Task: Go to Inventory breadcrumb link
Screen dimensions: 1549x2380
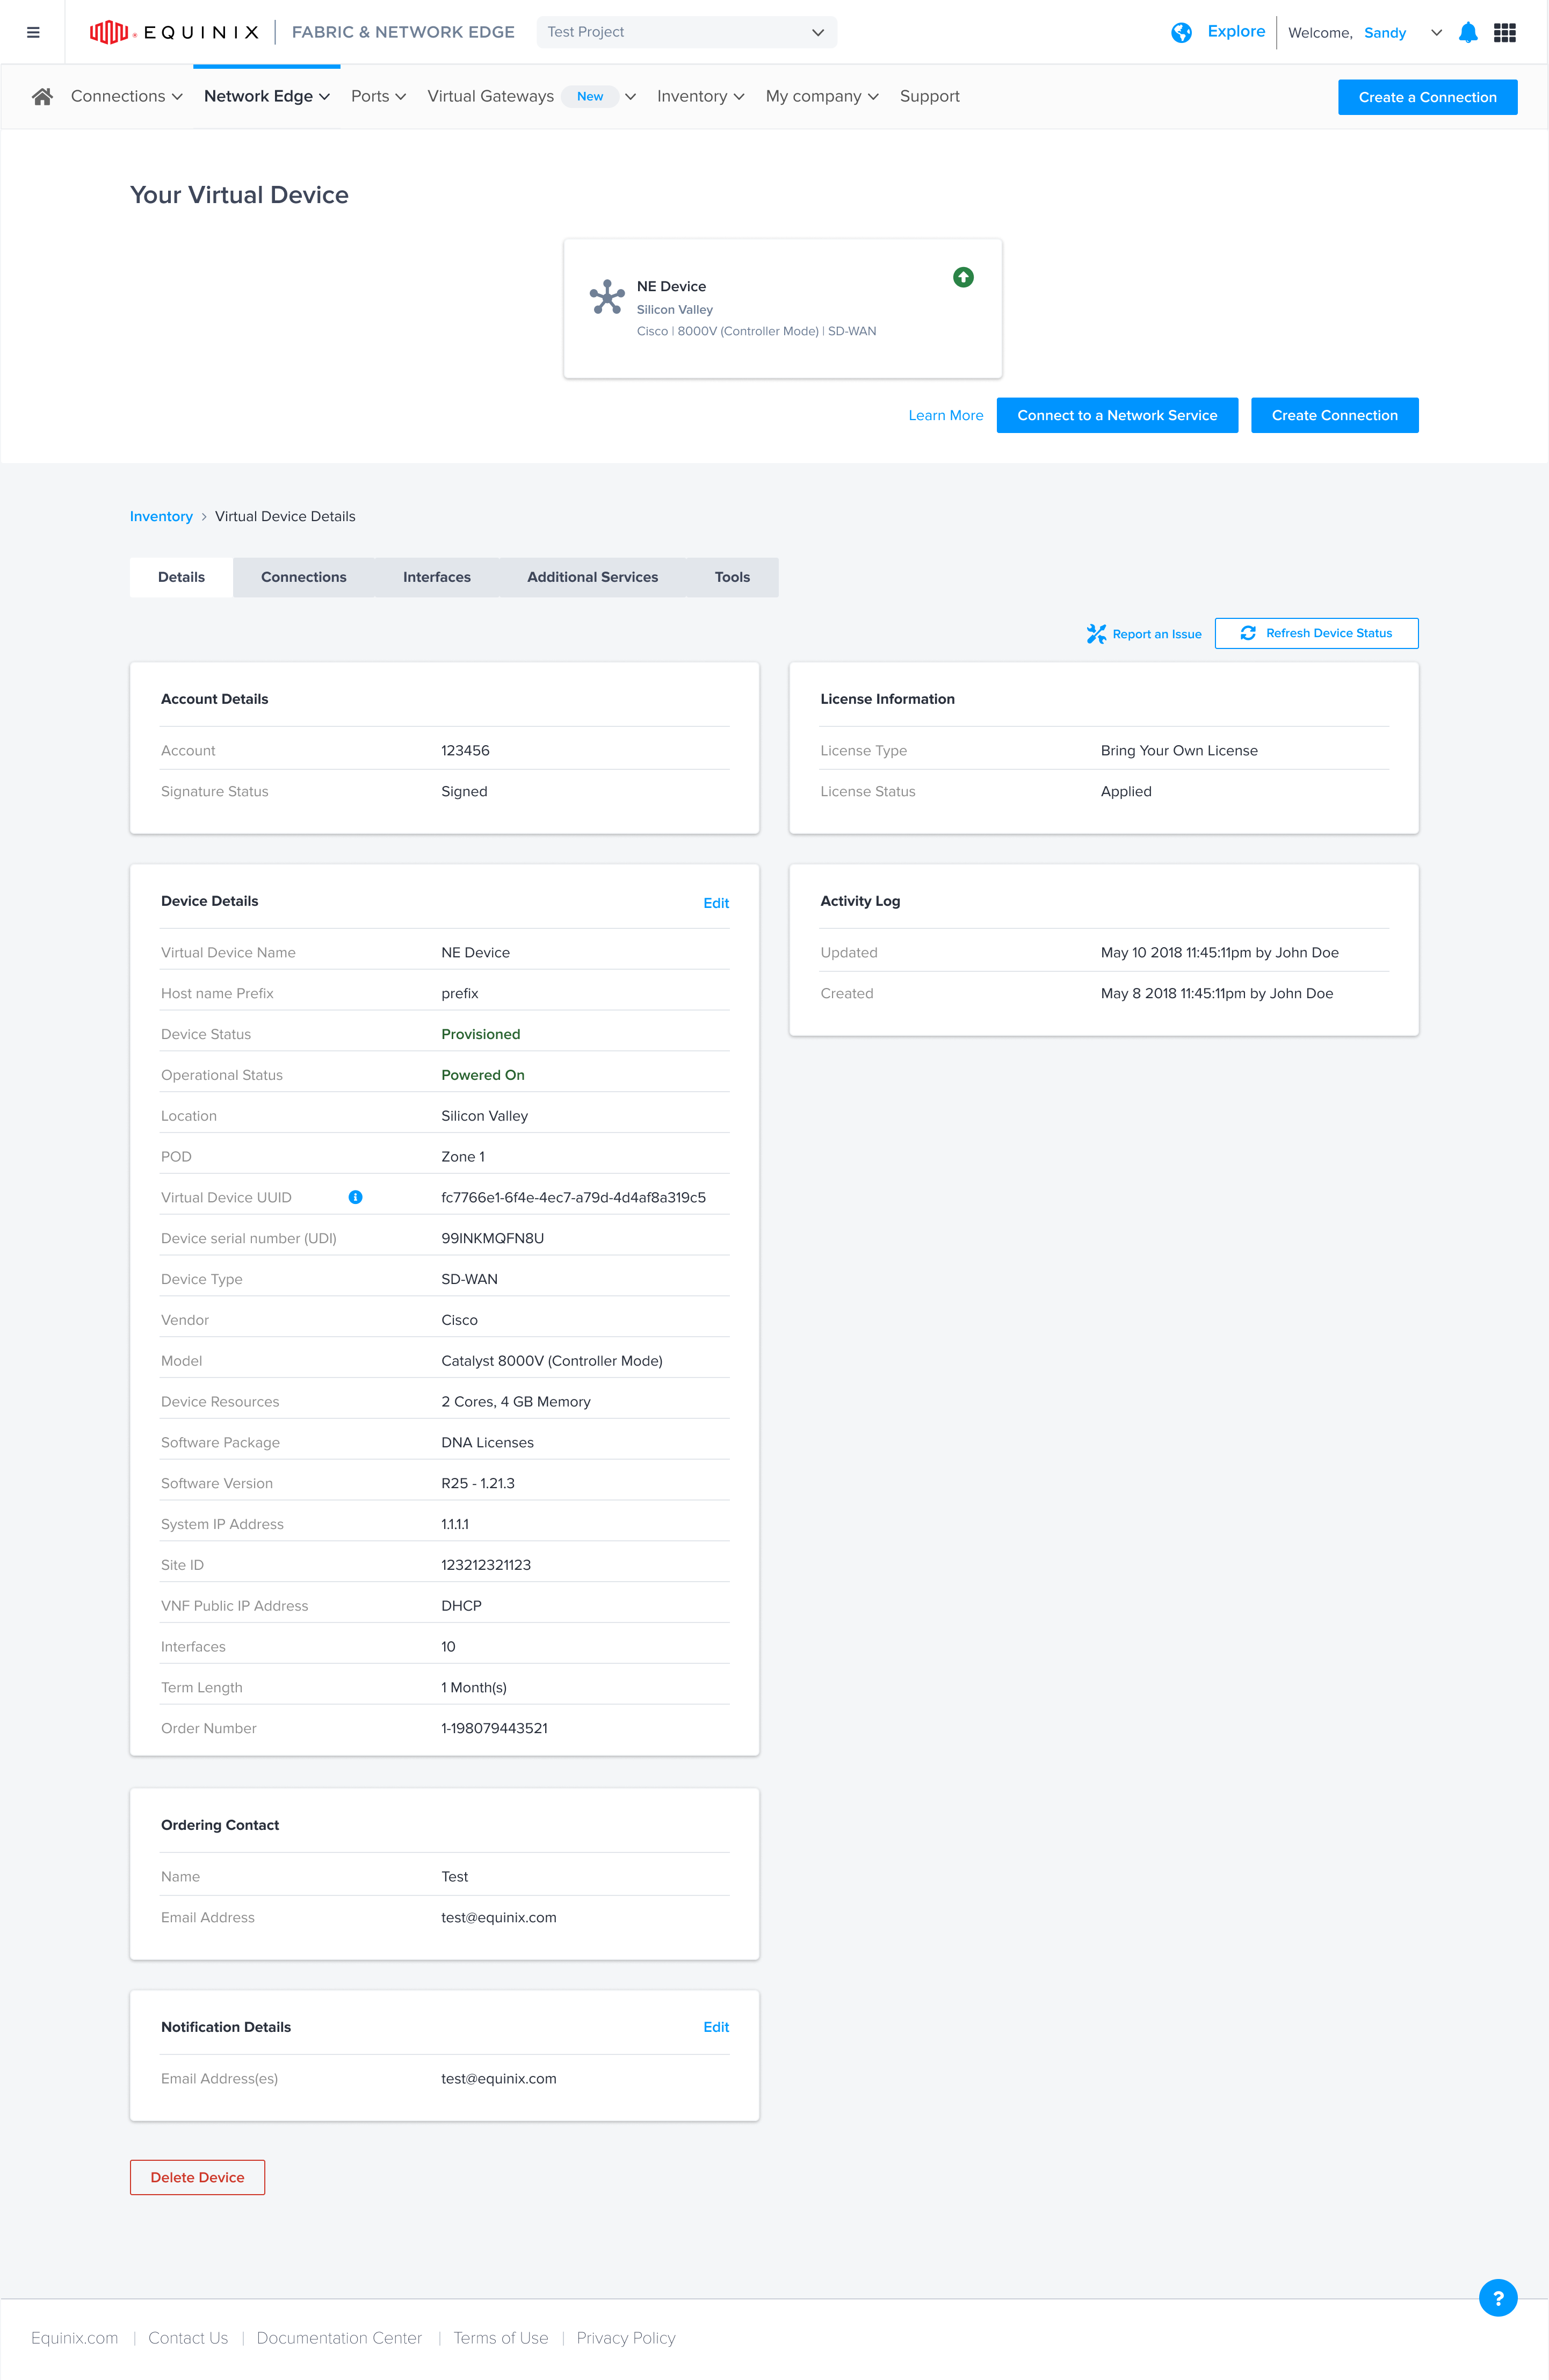Action: pos(161,516)
